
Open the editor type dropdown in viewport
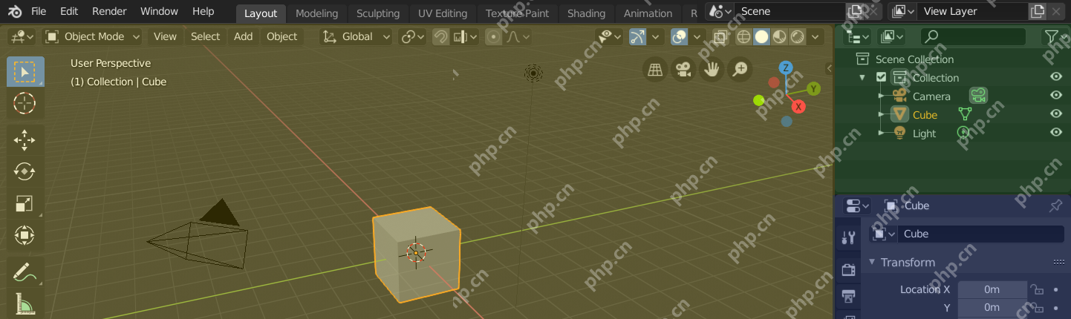point(22,36)
